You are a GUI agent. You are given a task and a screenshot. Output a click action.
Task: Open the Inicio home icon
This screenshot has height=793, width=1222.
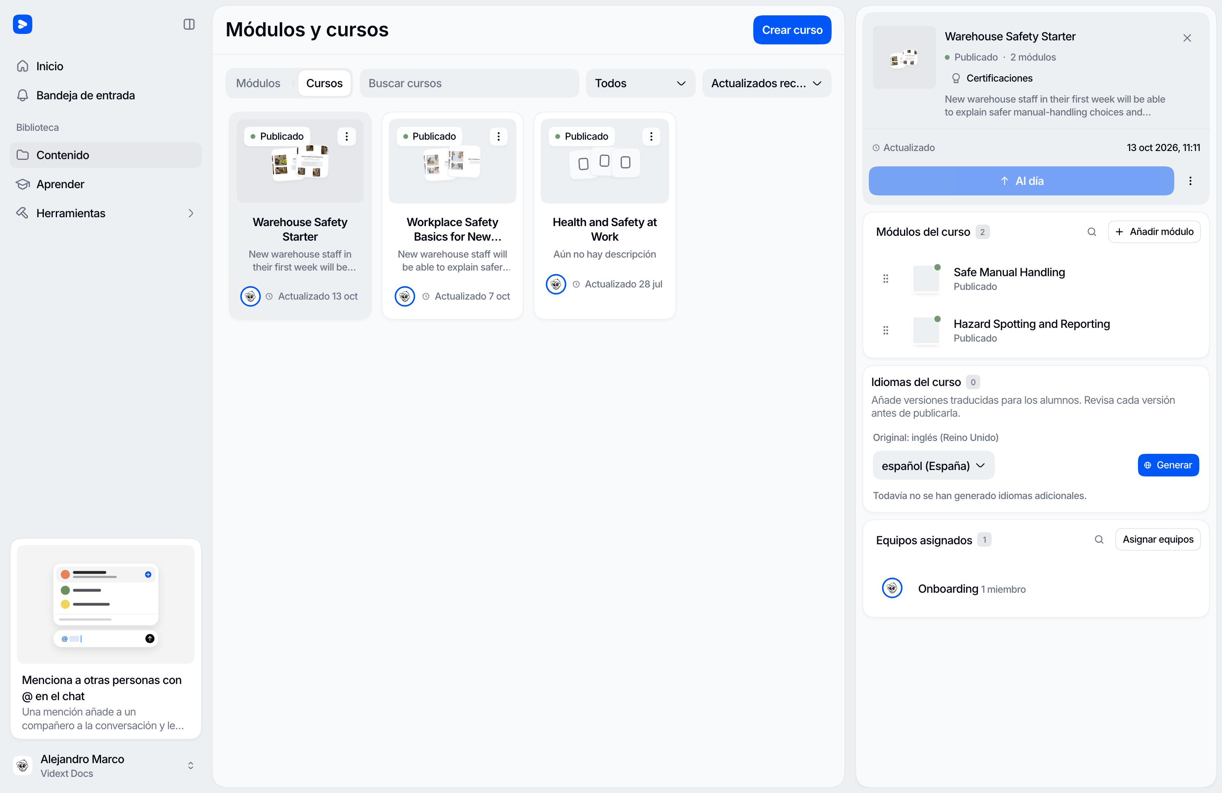23,66
